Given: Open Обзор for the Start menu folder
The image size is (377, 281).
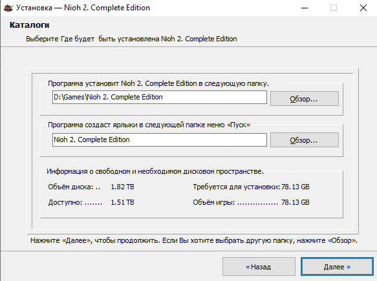Looking at the screenshot, I should click(x=305, y=140).
